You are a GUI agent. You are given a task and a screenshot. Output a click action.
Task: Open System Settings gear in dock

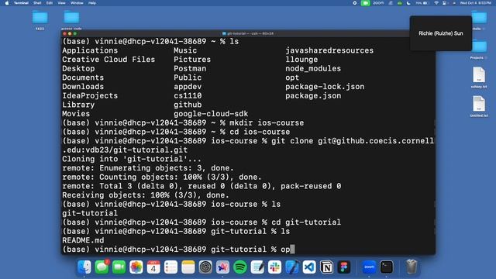[x=205, y=267]
